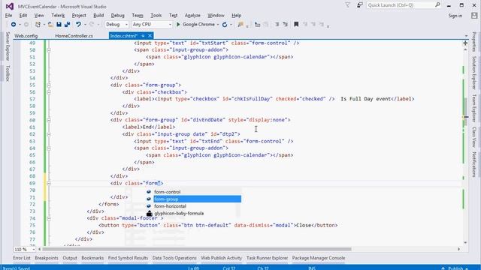The height and width of the screenshot is (270, 481).
Task: Click the toolbar icon left of the Decrease Indent icon
Action: point(266,25)
